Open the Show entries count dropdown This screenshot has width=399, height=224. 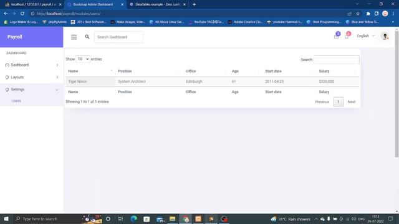pos(83,59)
